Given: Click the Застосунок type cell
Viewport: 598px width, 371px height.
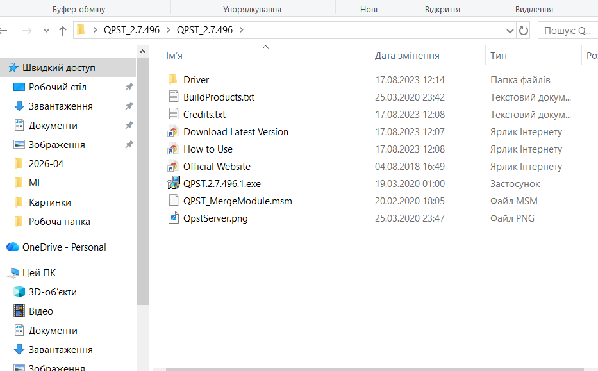Looking at the screenshot, I should pos(515,184).
